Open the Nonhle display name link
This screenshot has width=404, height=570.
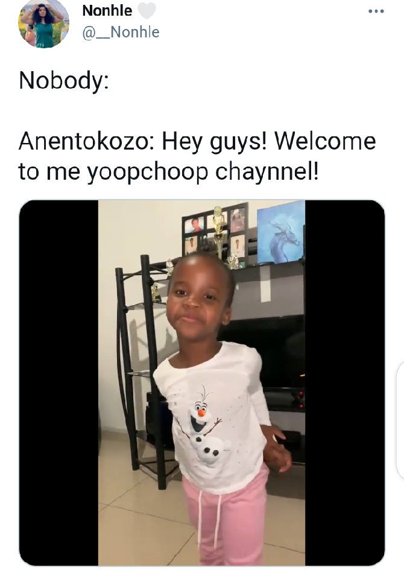click(x=107, y=10)
